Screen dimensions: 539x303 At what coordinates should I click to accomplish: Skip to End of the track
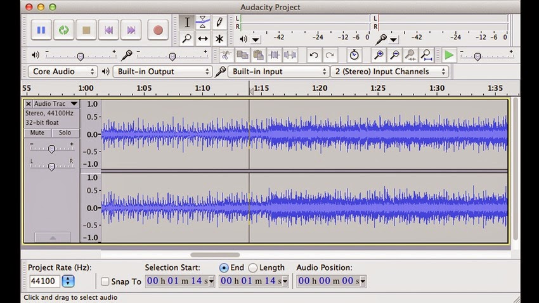(131, 30)
